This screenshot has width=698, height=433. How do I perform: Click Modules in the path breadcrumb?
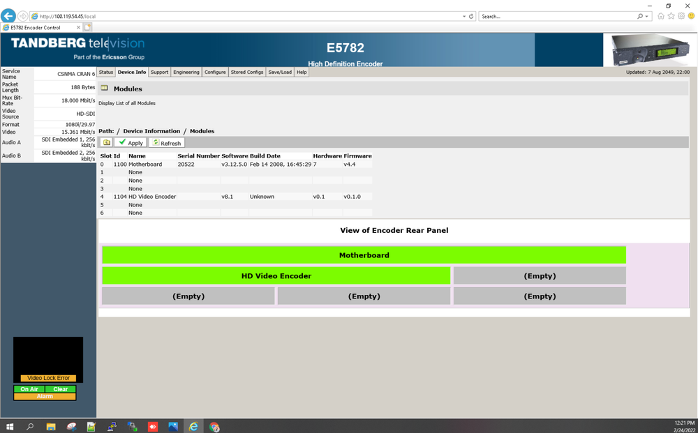click(202, 131)
